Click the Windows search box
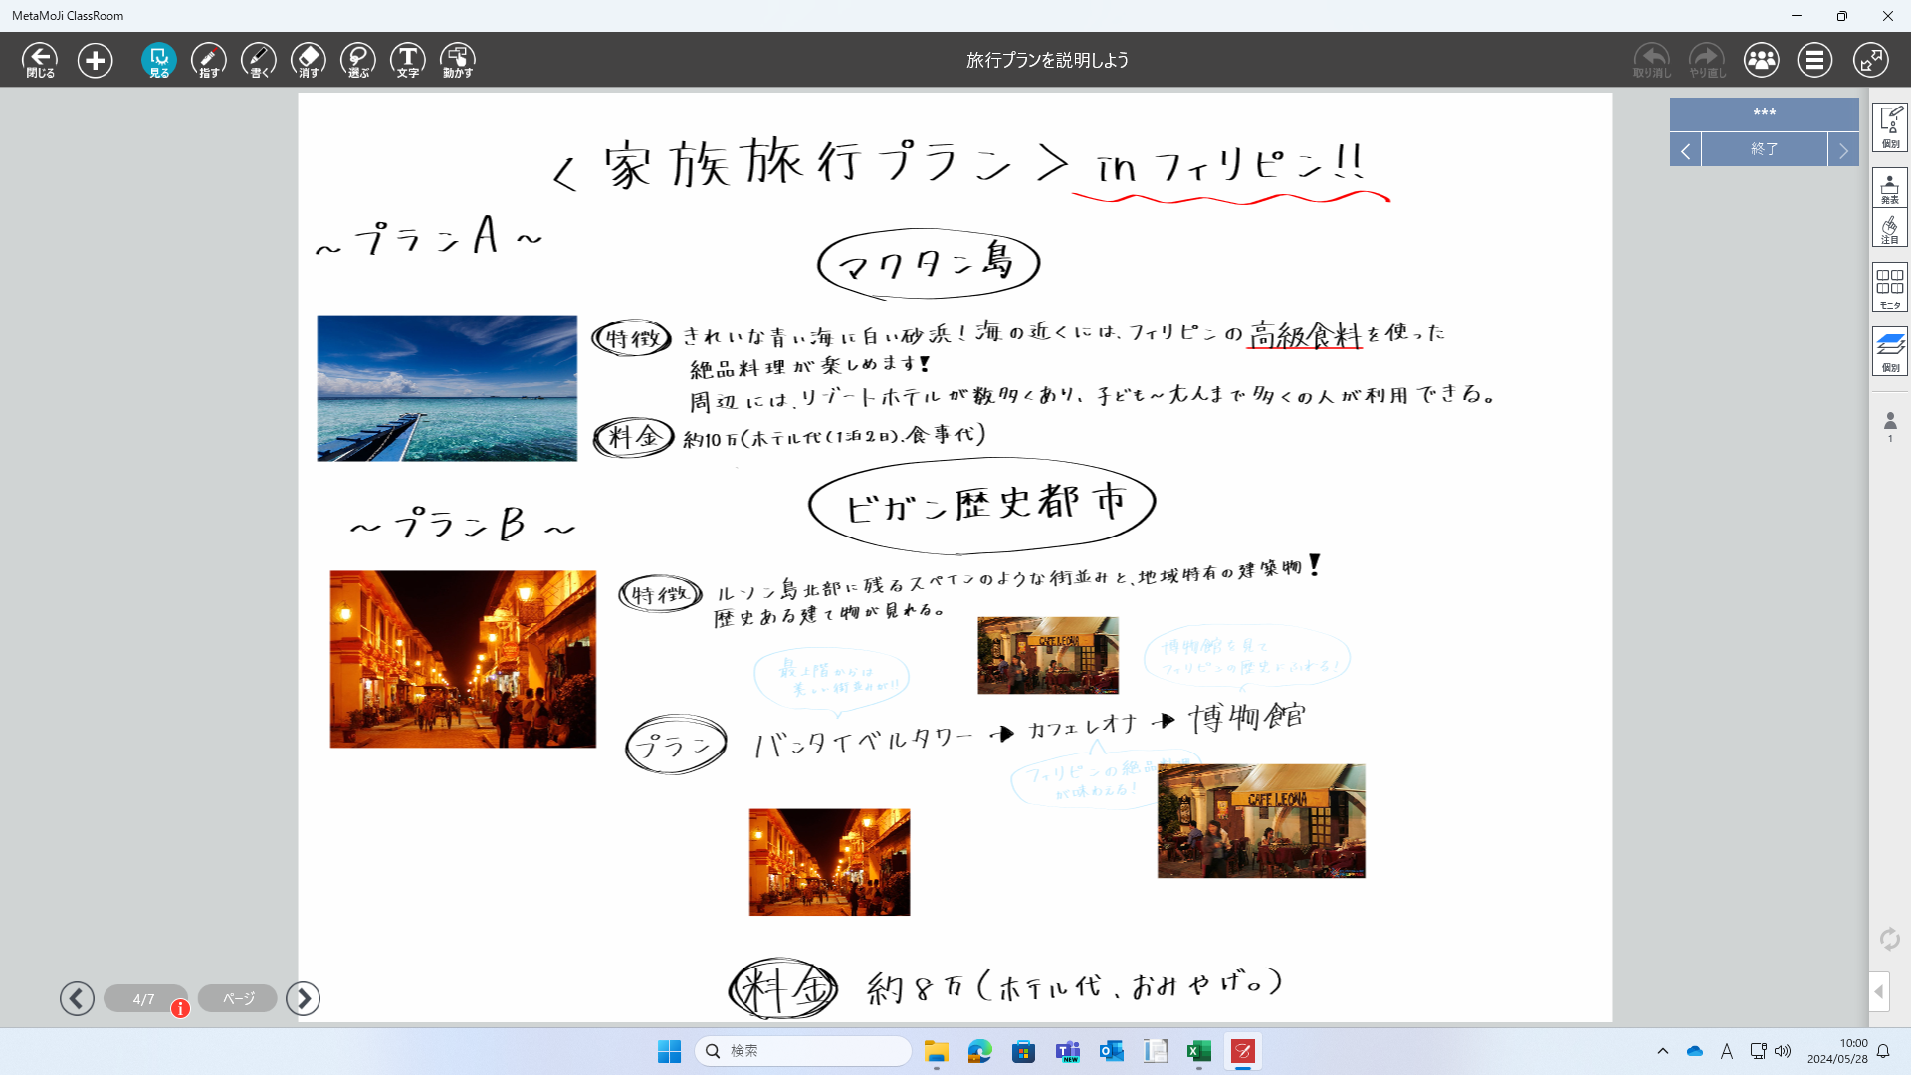 [x=802, y=1051]
